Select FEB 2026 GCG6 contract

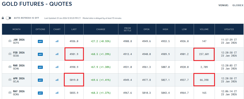(19, 54)
